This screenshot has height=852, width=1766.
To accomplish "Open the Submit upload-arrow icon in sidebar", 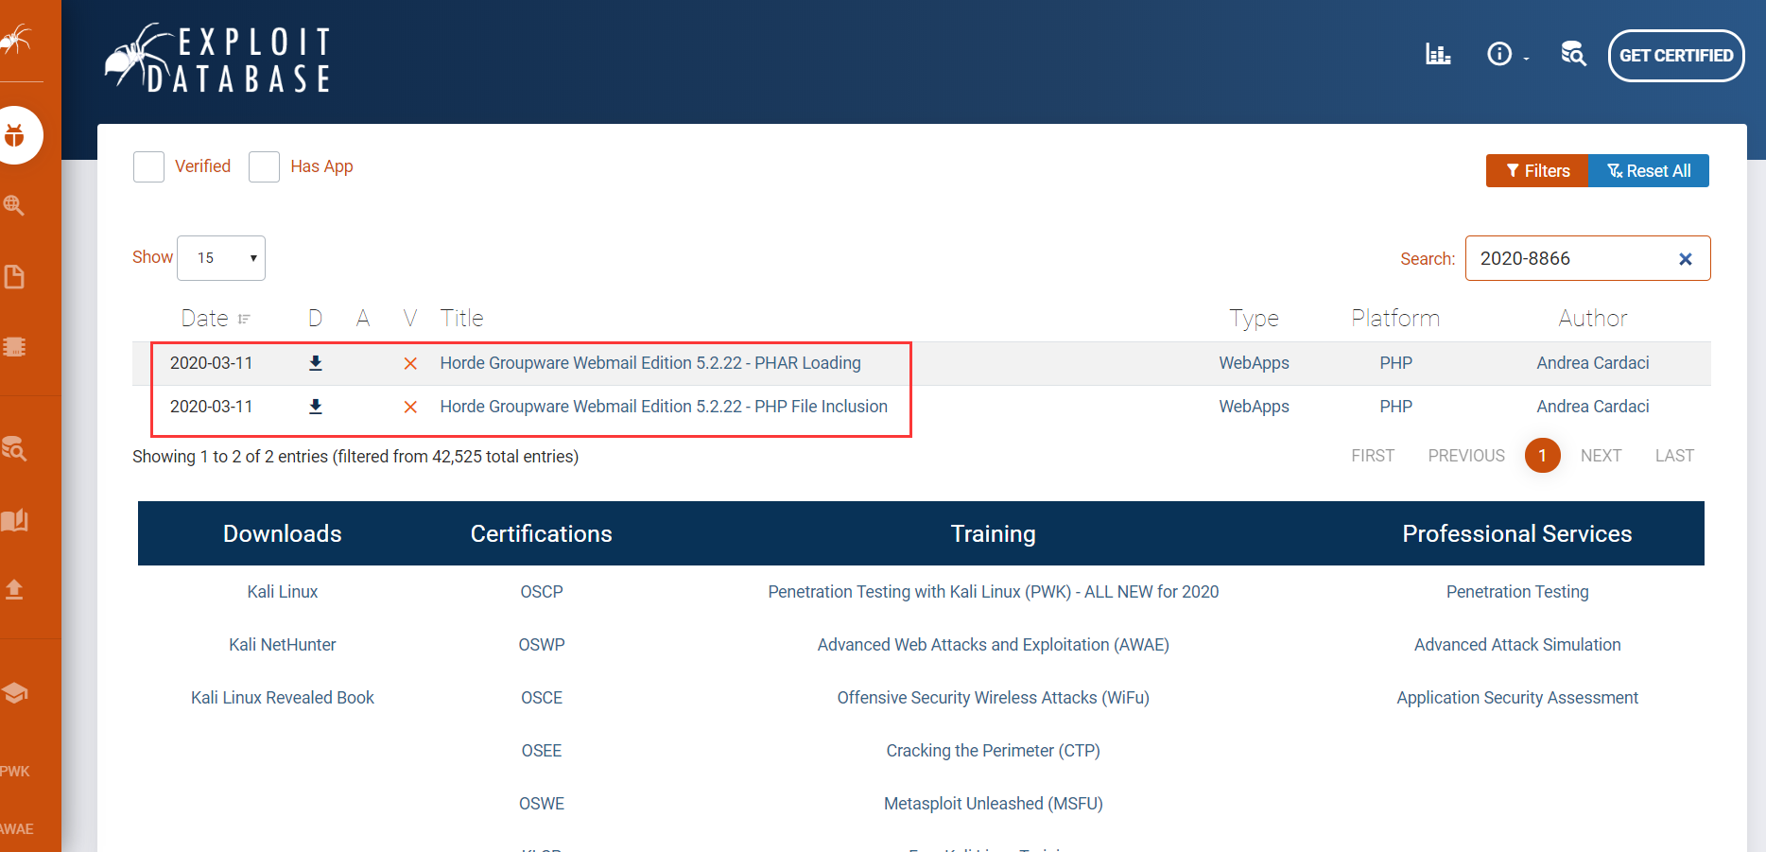I will coord(14,589).
